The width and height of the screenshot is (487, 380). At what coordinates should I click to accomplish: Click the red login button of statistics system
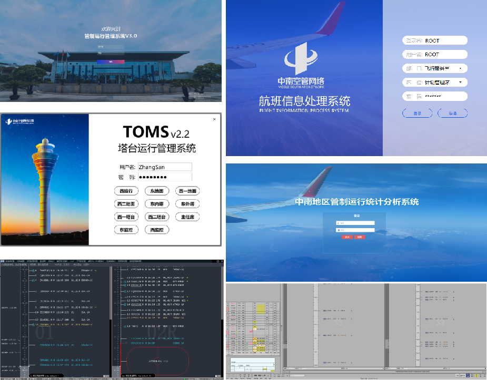pyautogui.click(x=347, y=237)
